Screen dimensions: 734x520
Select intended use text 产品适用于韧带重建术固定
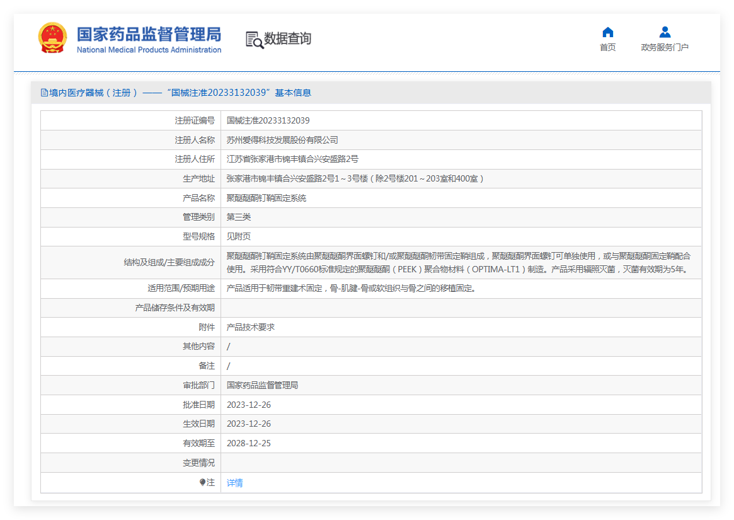[352, 289]
